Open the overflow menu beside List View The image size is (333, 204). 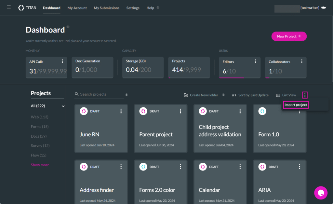[x=305, y=95]
